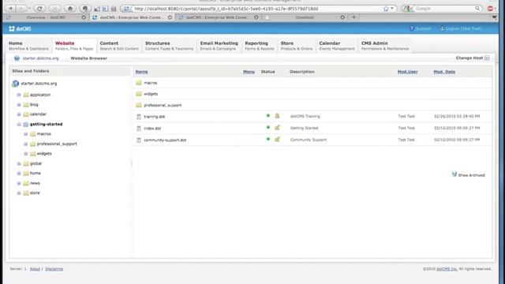Bookmark page with star icon
Viewport: 505px width, 284px height.
click(386, 9)
